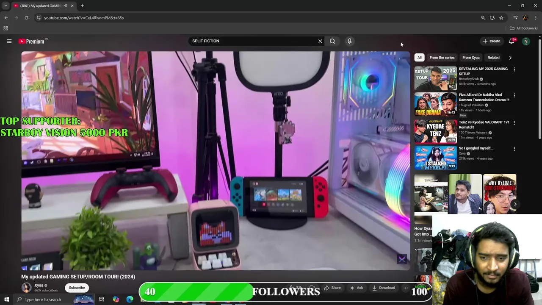Ask about this video

[x=356, y=288]
